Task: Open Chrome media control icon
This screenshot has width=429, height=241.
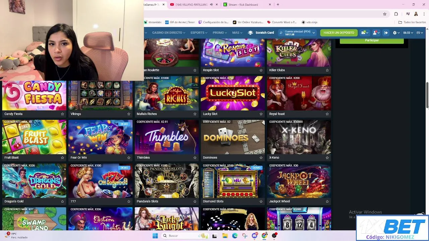Action: click(x=408, y=14)
